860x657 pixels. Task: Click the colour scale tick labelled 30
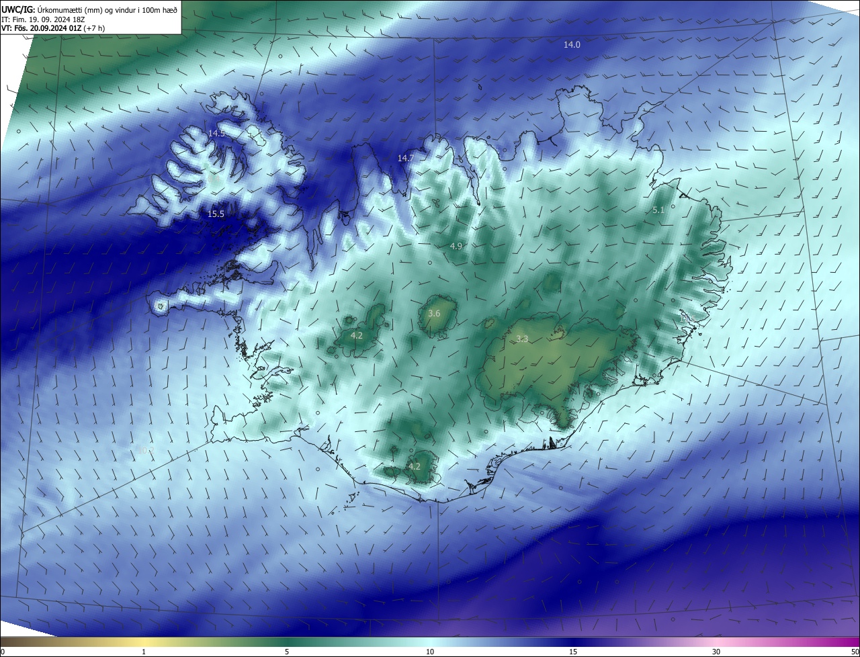(x=716, y=652)
